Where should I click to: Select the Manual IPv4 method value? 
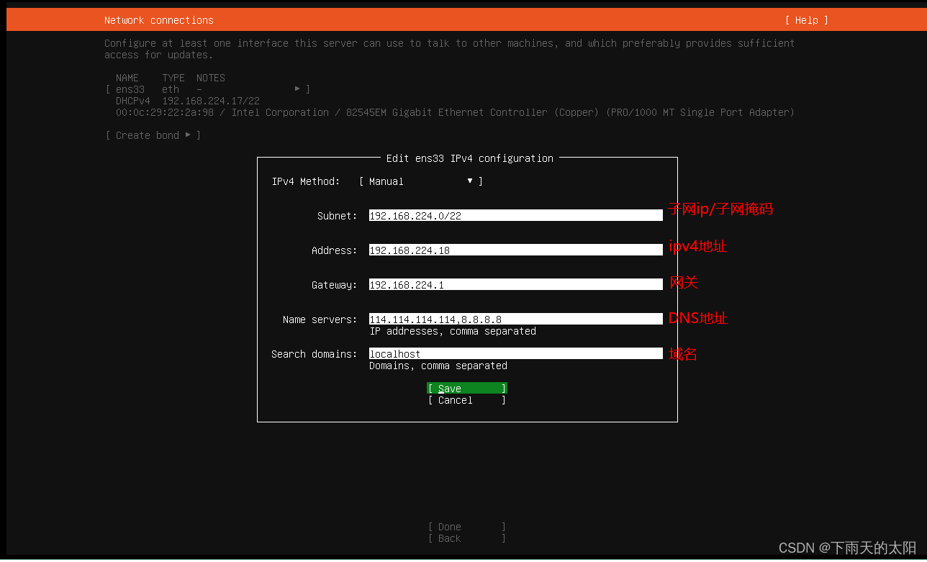(384, 181)
